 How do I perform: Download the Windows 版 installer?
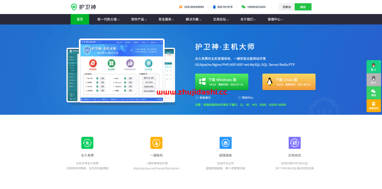tap(222, 82)
